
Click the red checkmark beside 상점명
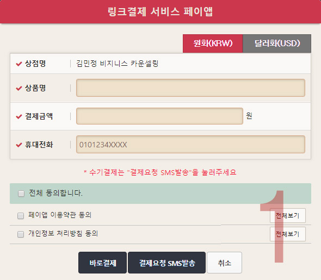[19, 64]
